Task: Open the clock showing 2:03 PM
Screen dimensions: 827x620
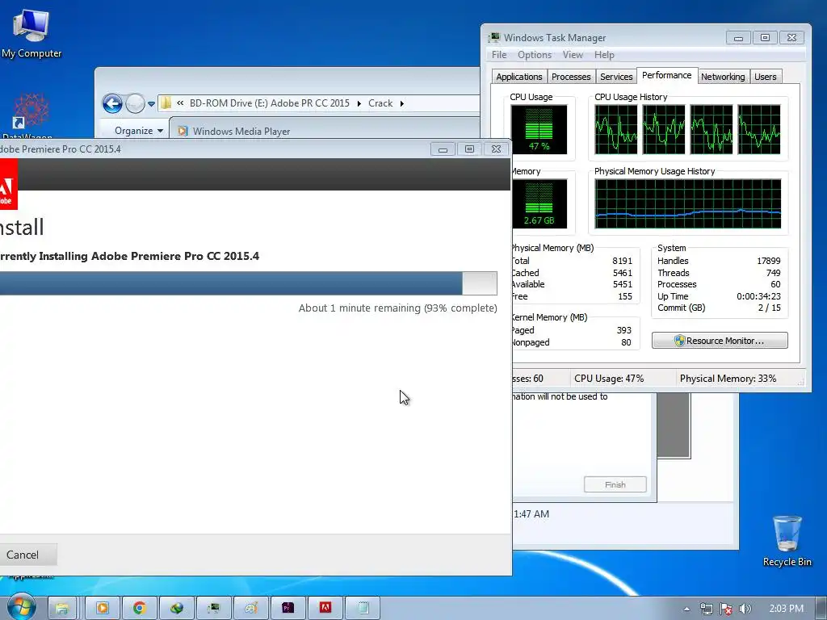Action: 787,609
